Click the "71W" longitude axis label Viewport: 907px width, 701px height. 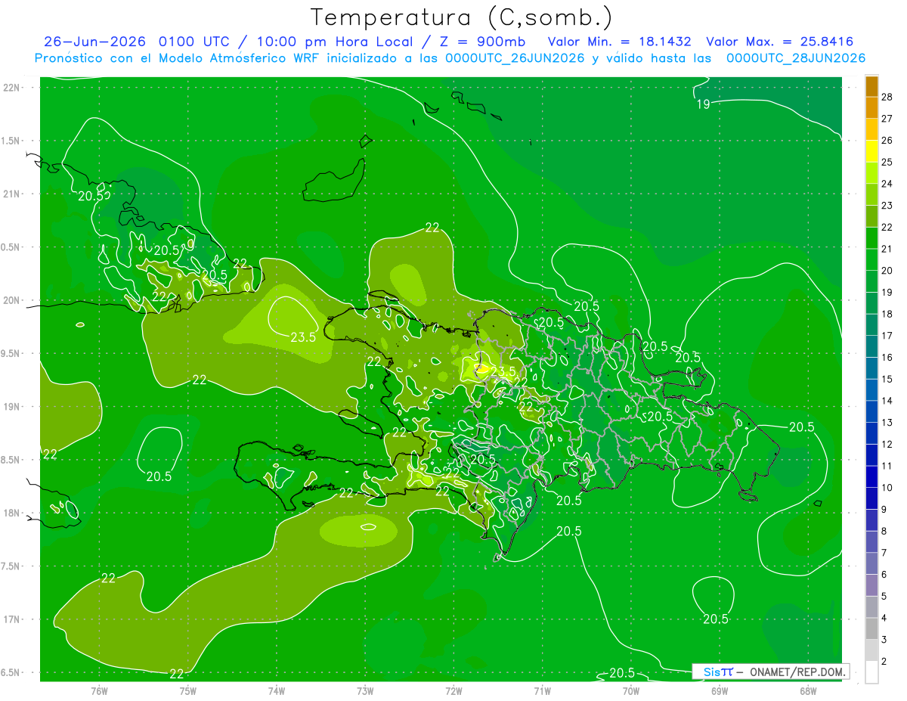coord(542,690)
